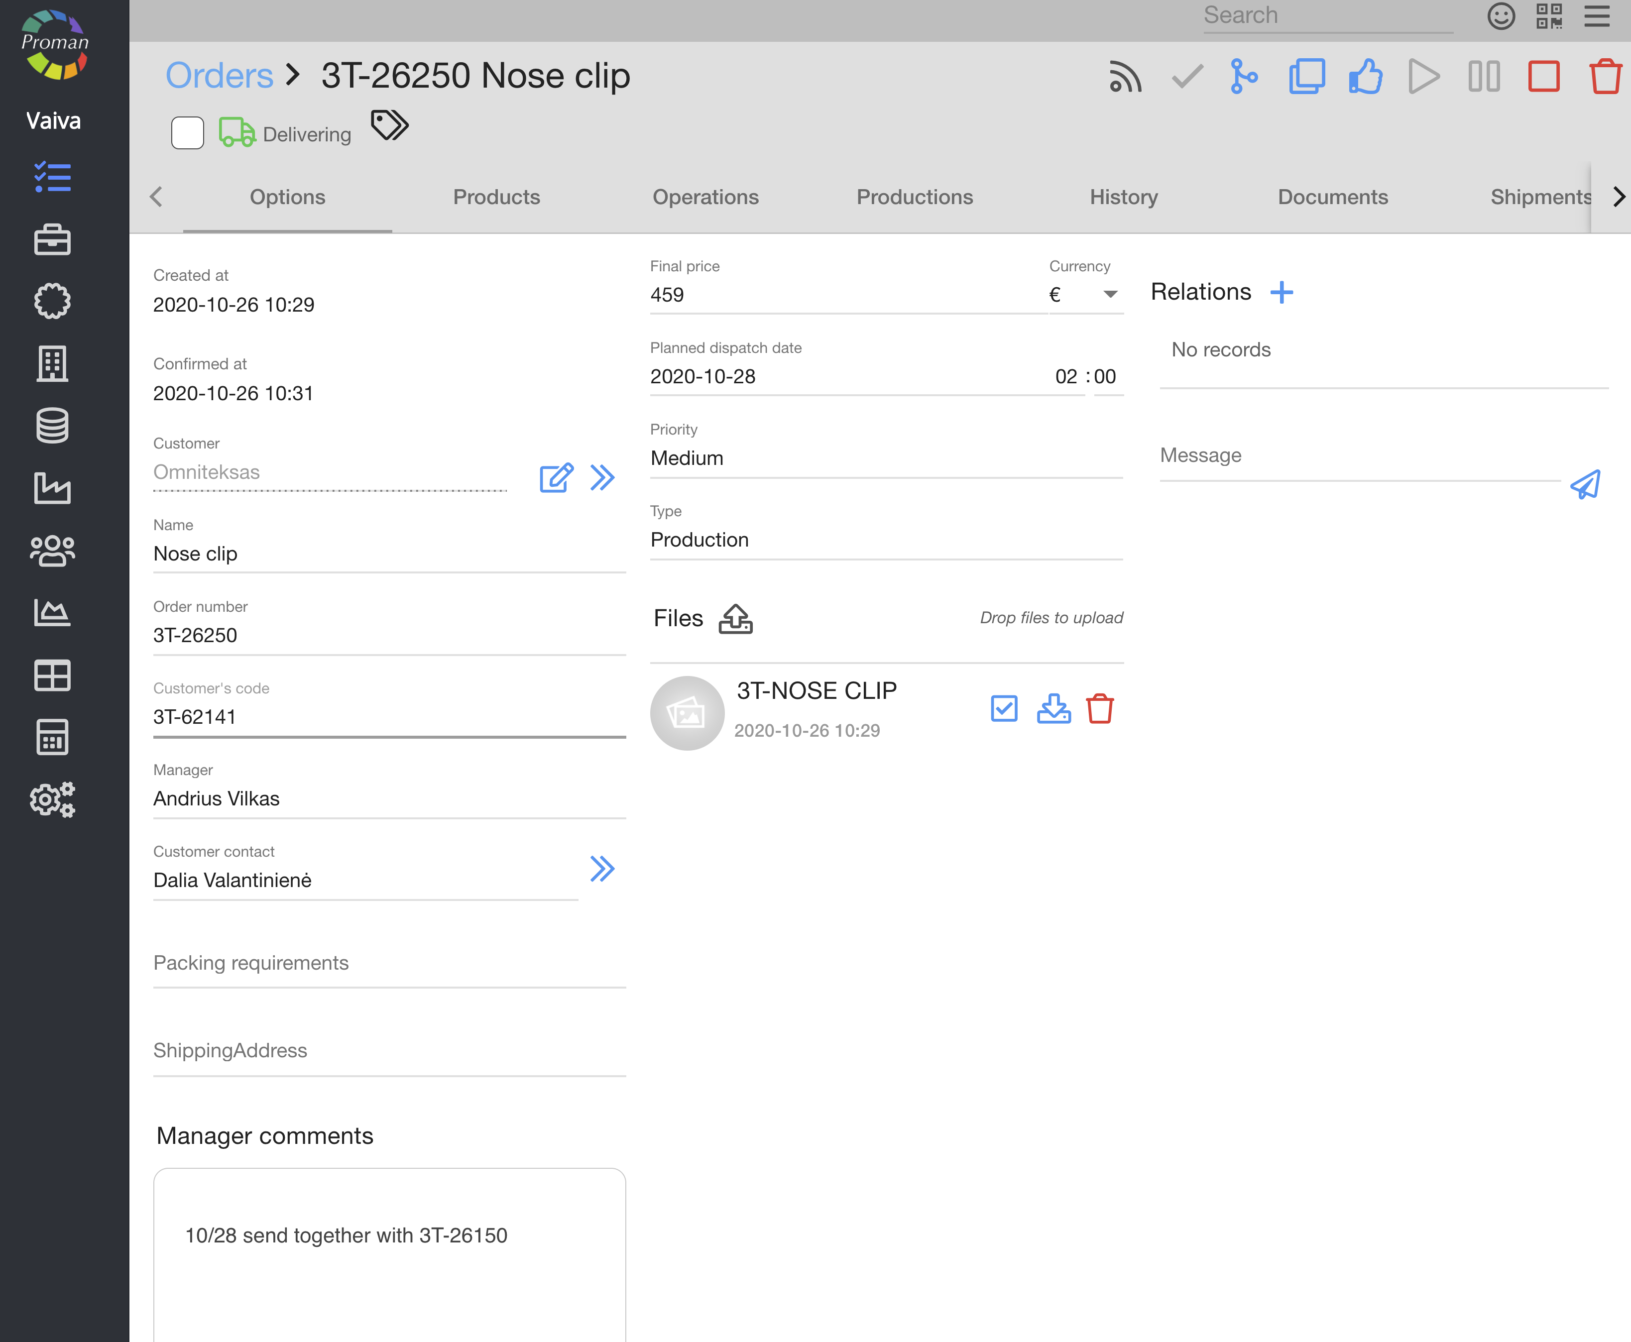Click the copy order icon
The width and height of the screenshot is (1631, 1342).
point(1306,77)
